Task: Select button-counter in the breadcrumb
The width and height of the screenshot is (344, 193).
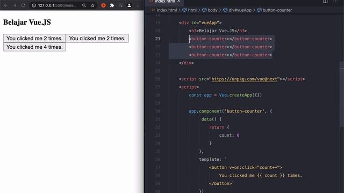Action: pos(275,10)
